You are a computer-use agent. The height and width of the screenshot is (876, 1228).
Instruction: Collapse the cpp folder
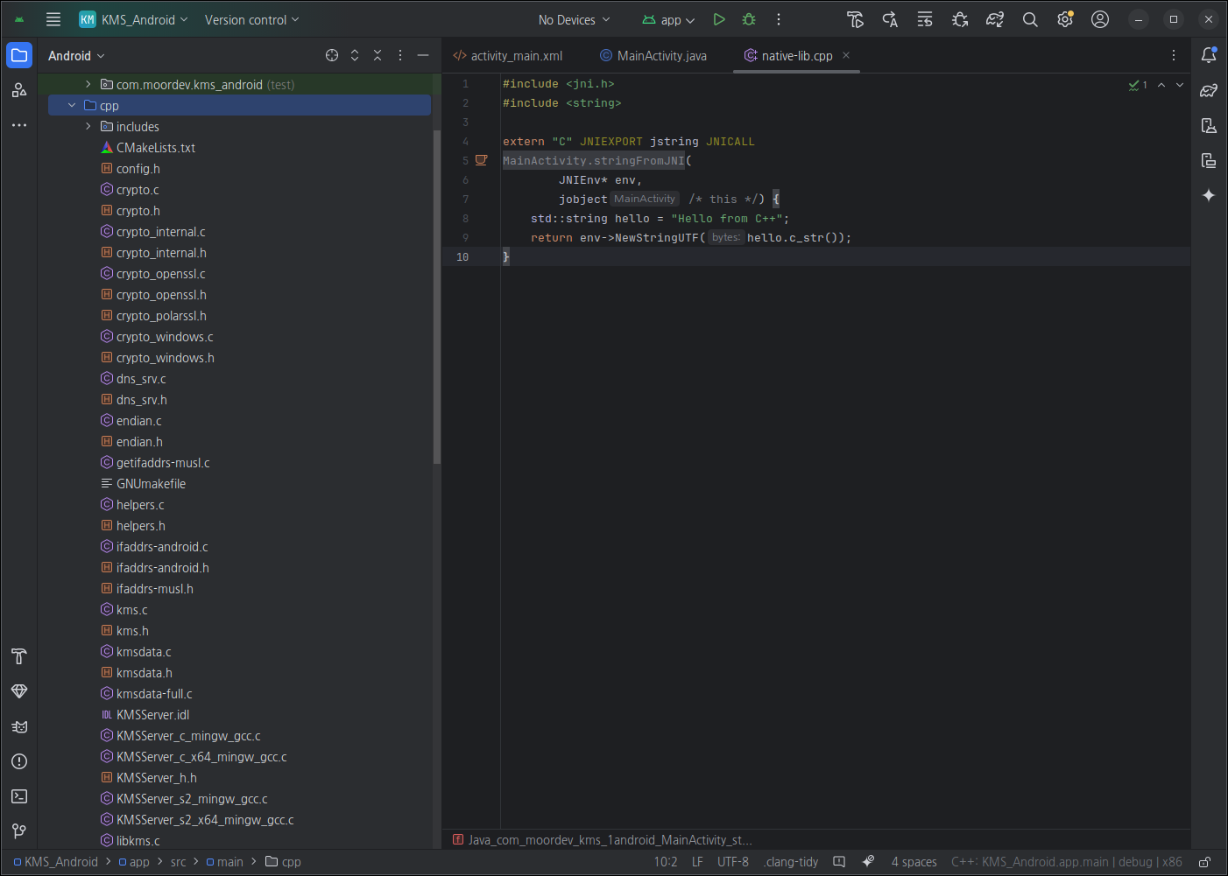72,105
